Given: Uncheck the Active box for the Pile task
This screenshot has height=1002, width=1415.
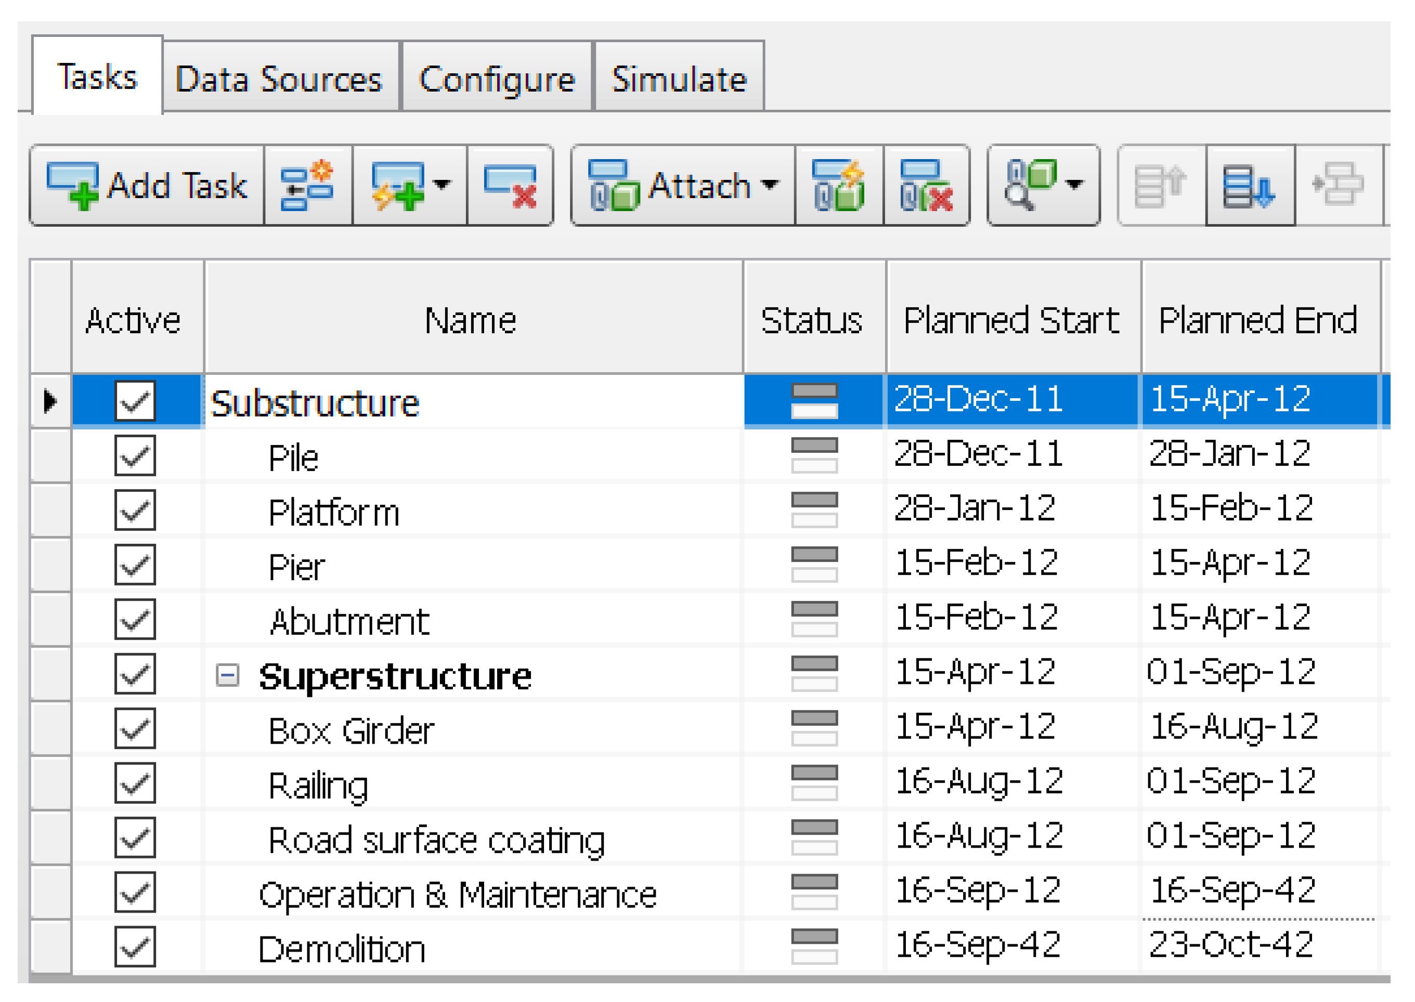Looking at the screenshot, I should click(x=135, y=456).
